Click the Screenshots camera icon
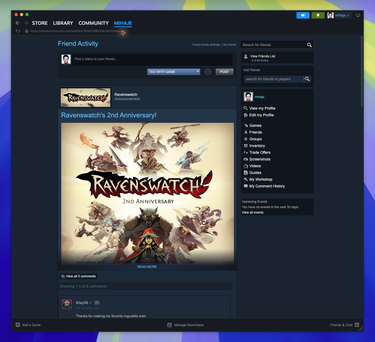375x342 pixels. [246, 159]
